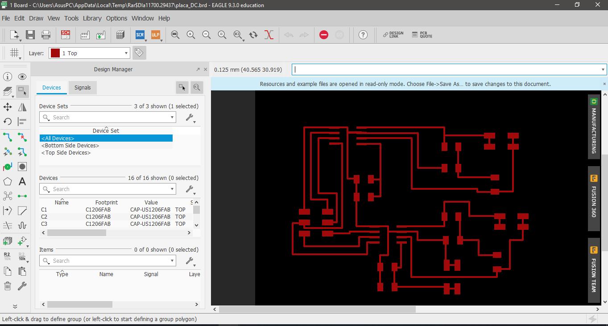Click the SCH/BRD switch to schematic icon
Screen dimensions: 608x326
pos(66,35)
